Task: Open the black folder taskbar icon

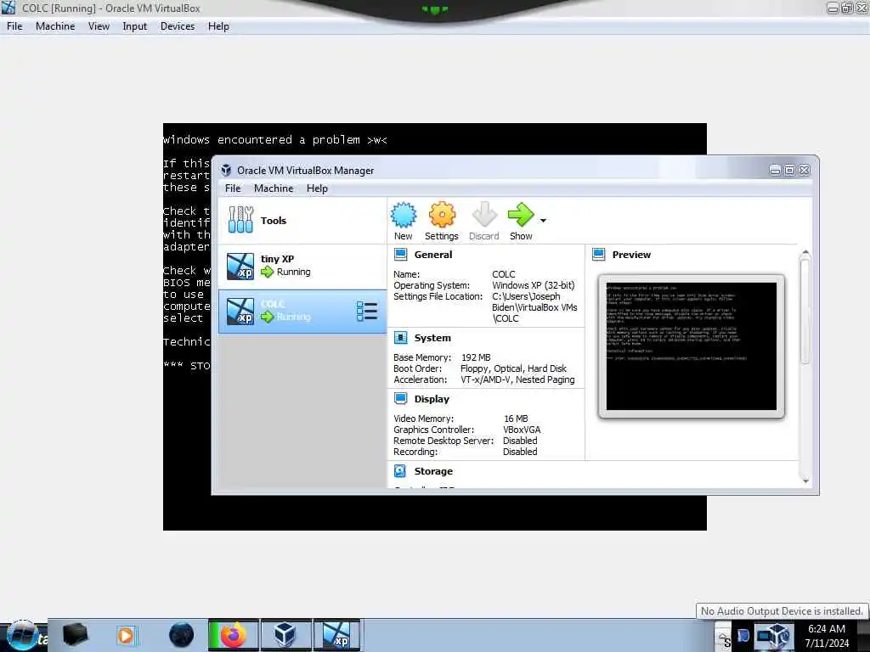Action: point(76,635)
